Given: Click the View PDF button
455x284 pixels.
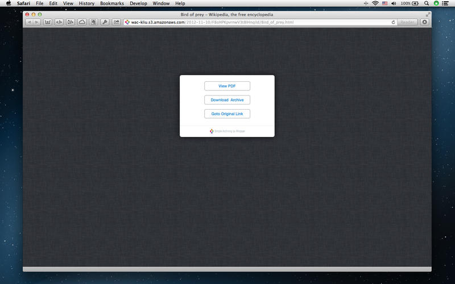Looking at the screenshot, I should click(x=227, y=86).
